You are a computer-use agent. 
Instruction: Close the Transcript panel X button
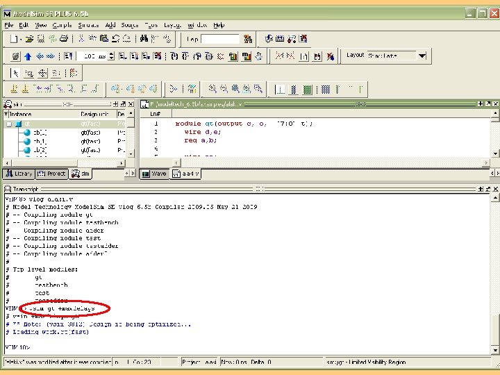[496, 189]
